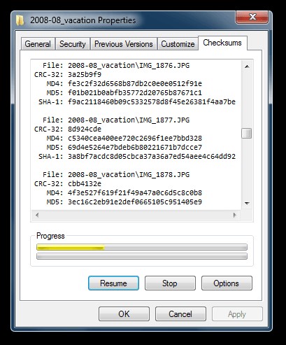Open the Security tab
Screen dimensions: 286x345
point(73,44)
